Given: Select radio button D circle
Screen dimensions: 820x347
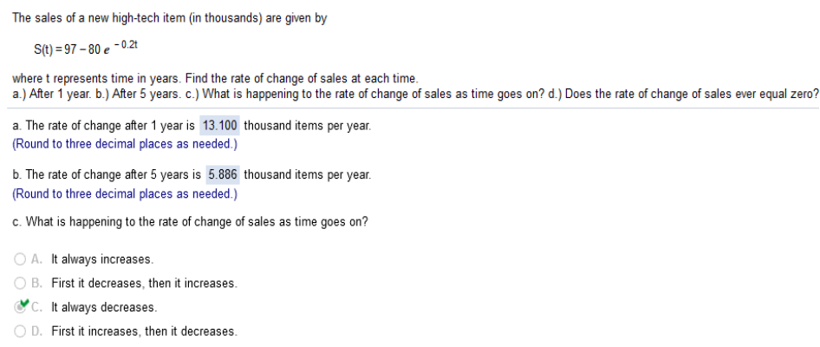Looking at the screenshot, I should click(x=20, y=331).
